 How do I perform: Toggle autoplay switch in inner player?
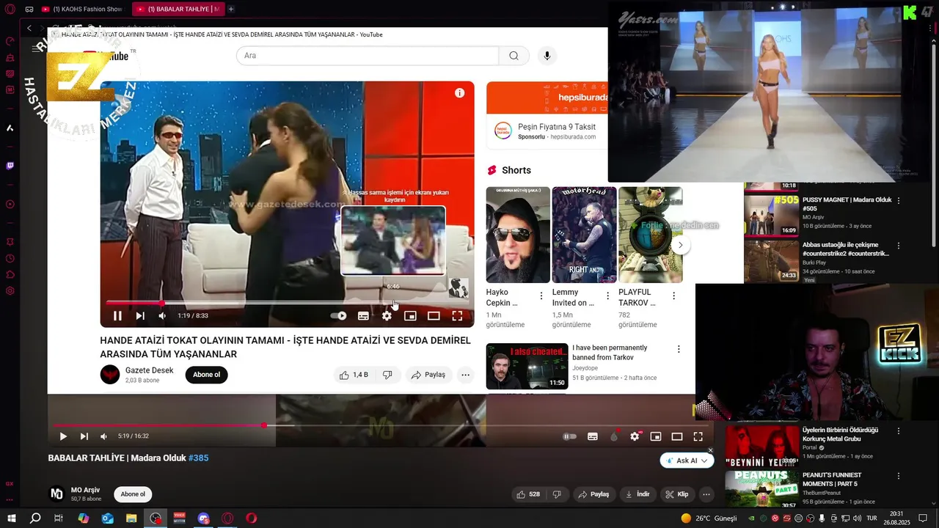point(338,316)
